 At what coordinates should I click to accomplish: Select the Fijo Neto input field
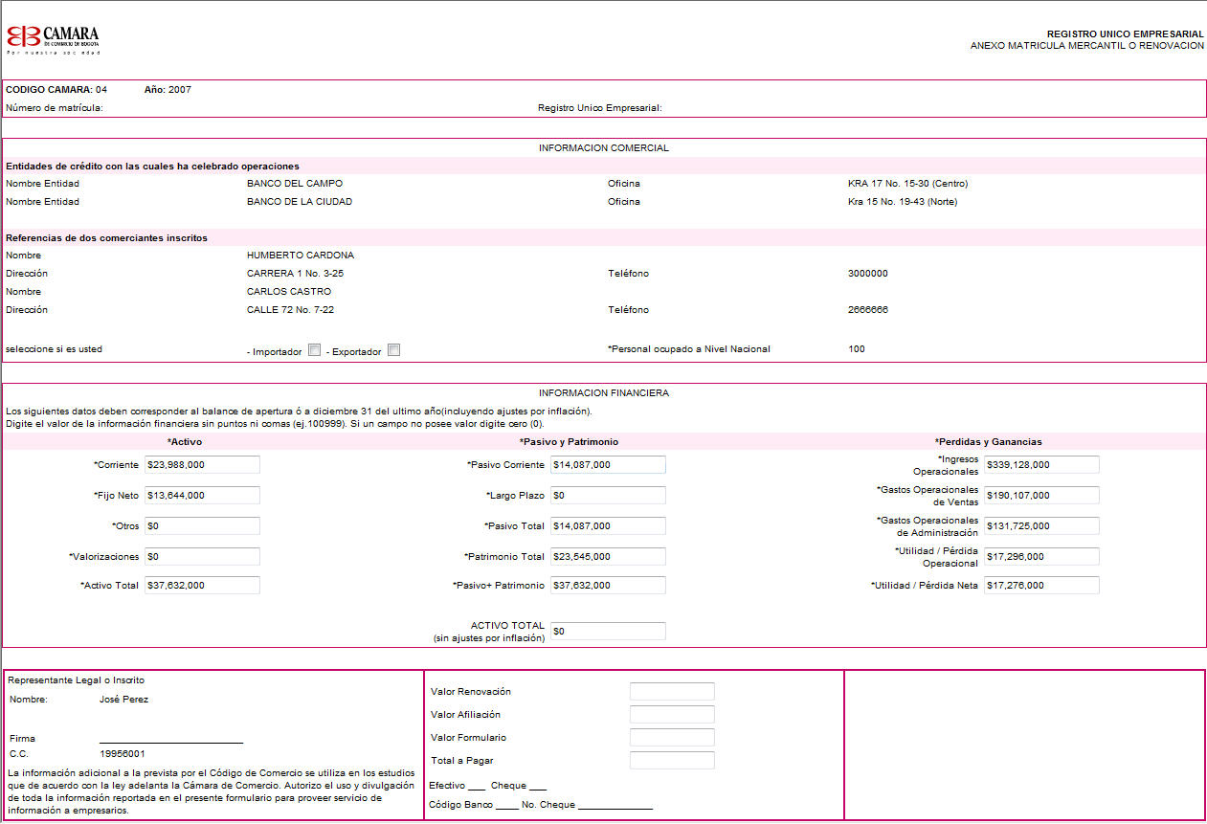202,495
